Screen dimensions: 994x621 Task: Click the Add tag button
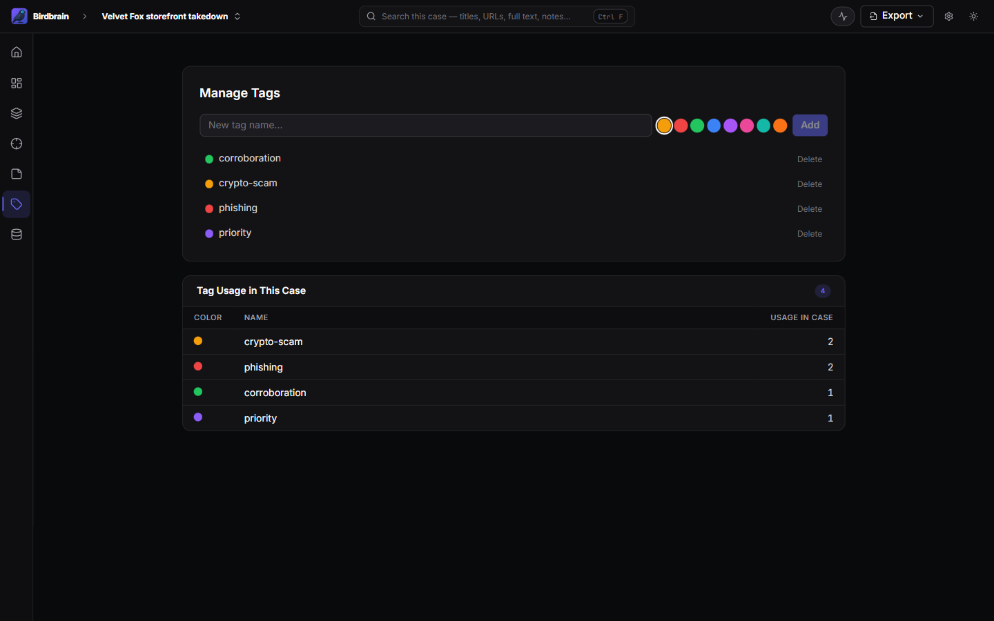[x=810, y=125]
